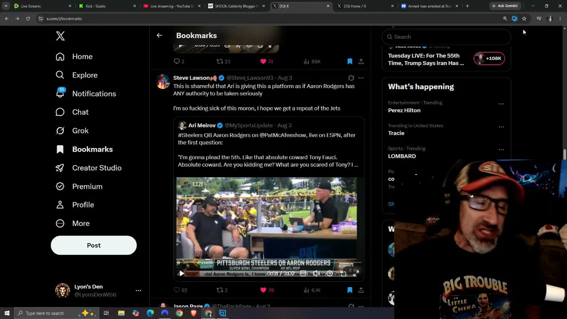
Task: Open Profile in X sidebar
Action: click(x=74, y=205)
